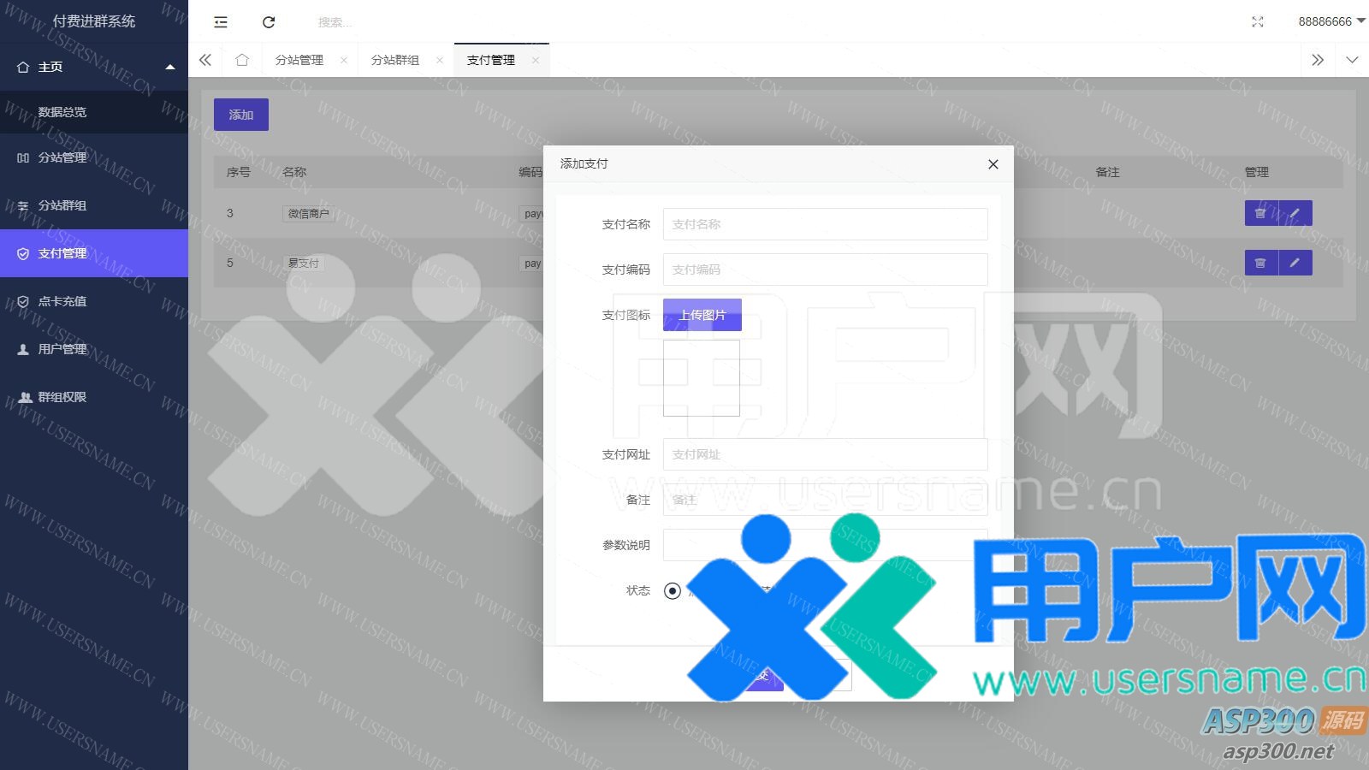
Task: Open 分站群组 in the sidebar
Action: 94,205
